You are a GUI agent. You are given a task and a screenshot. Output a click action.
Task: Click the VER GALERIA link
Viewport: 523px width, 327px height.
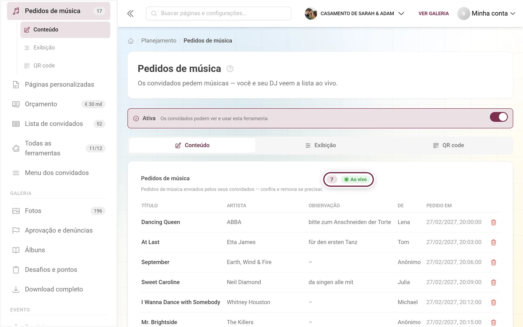pos(434,13)
